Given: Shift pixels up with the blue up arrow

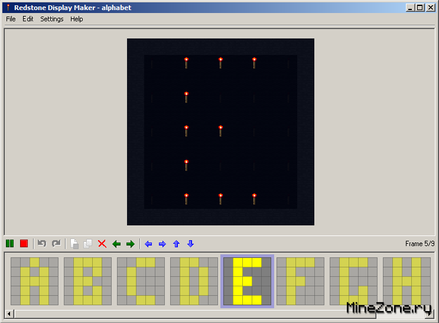Looking at the screenshot, I should click(176, 244).
